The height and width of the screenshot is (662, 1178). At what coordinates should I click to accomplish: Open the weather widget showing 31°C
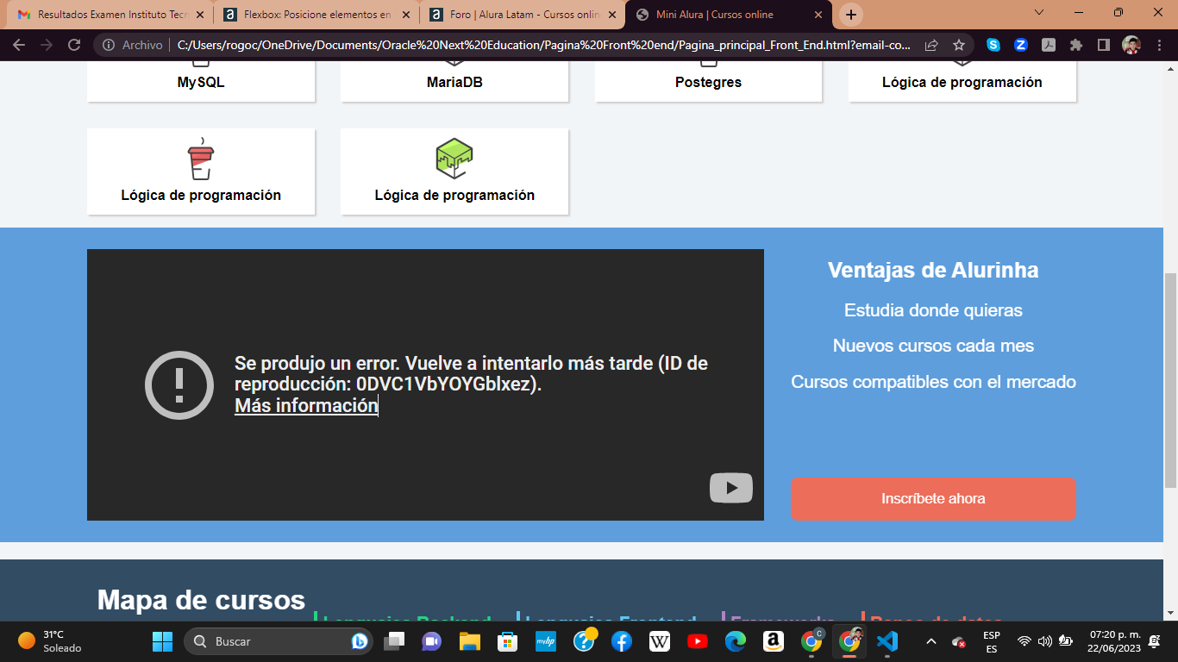tap(50, 641)
